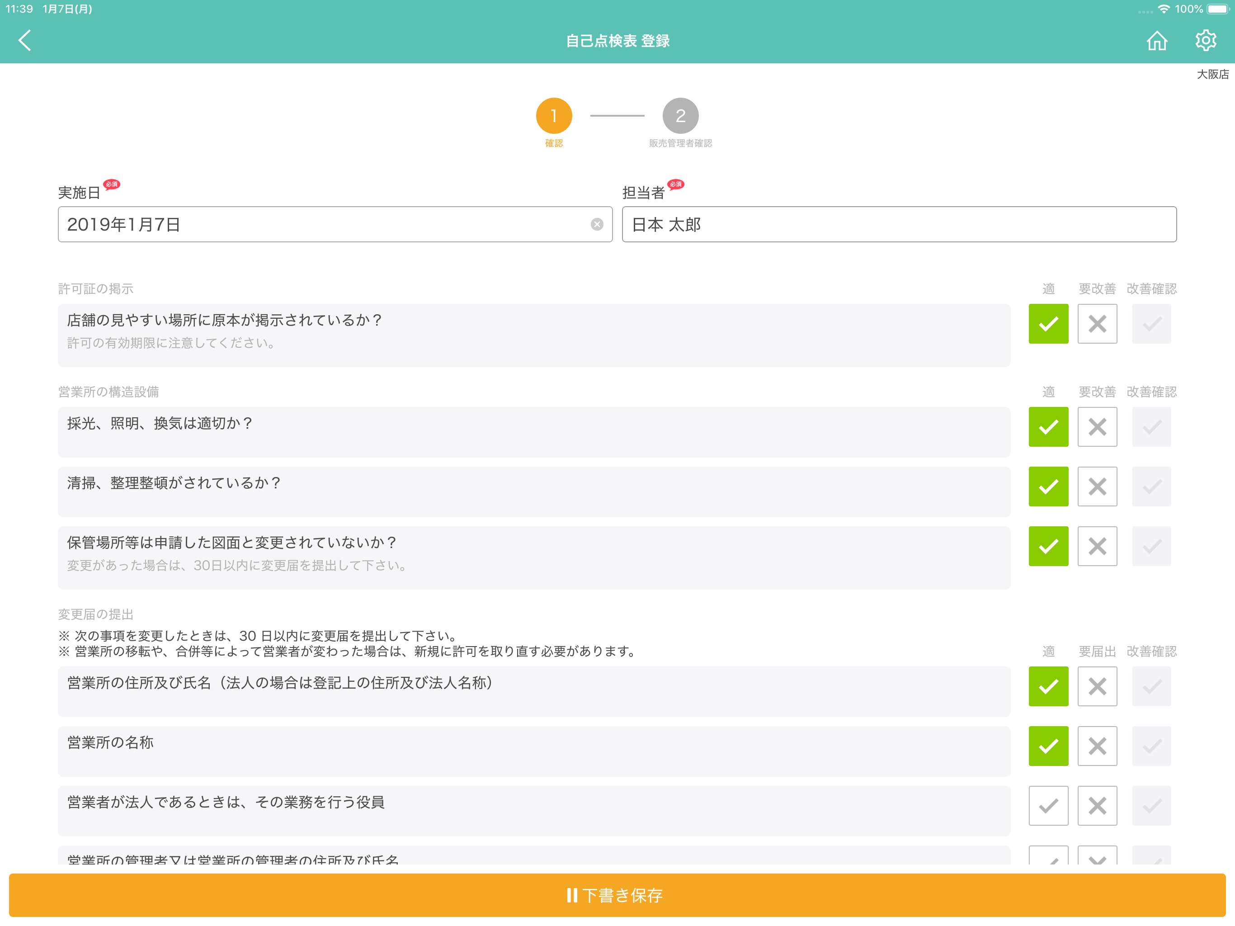The width and height of the screenshot is (1235, 926).
Task: Mark 要届出 for 営業所の名称 row
Action: pyautogui.click(x=1097, y=746)
